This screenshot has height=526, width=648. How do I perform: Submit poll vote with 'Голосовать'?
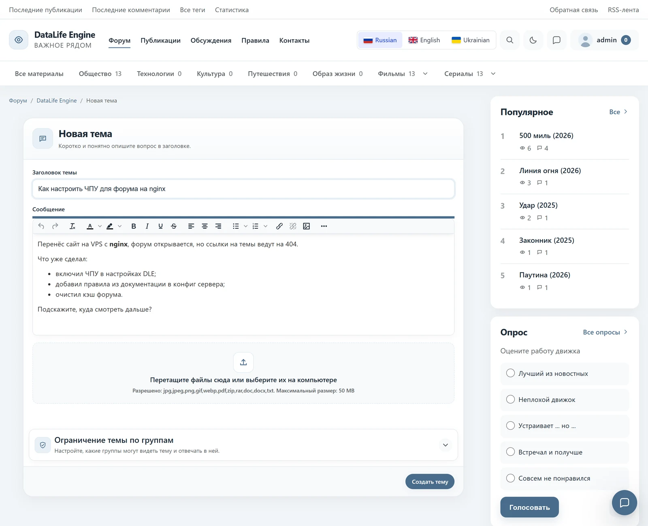point(529,507)
